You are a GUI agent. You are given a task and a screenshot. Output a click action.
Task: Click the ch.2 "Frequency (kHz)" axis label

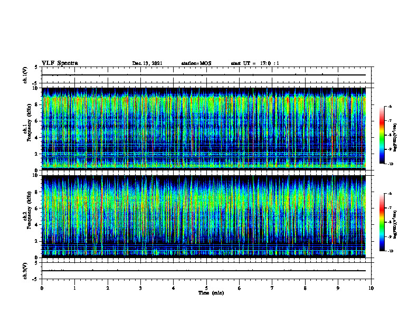29,210
